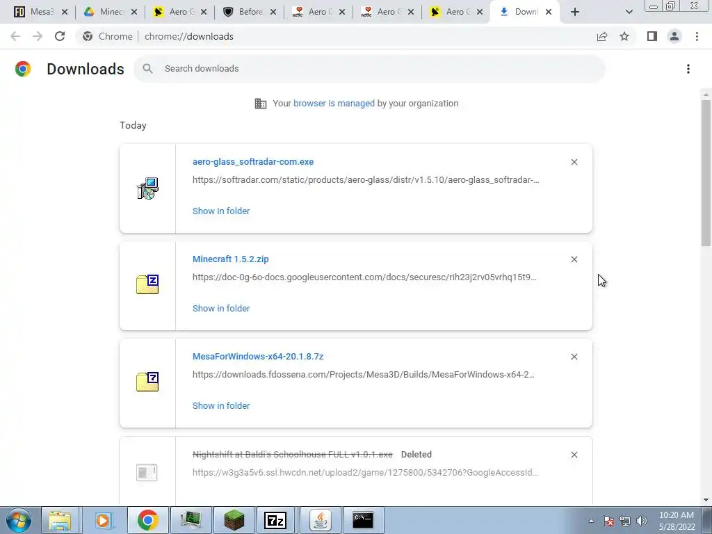Open the side panel icon
Screen dimensions: 712x534
point(652,36)
